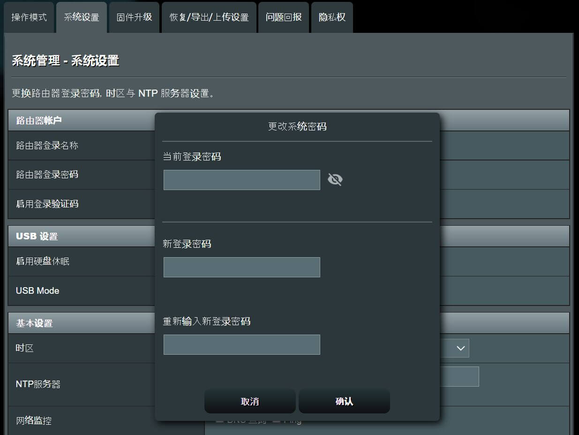The height and width of the screenshot is (435, 579).
Task: Open the 启用登录验证码 setting
Action: [x=48, y=204]
